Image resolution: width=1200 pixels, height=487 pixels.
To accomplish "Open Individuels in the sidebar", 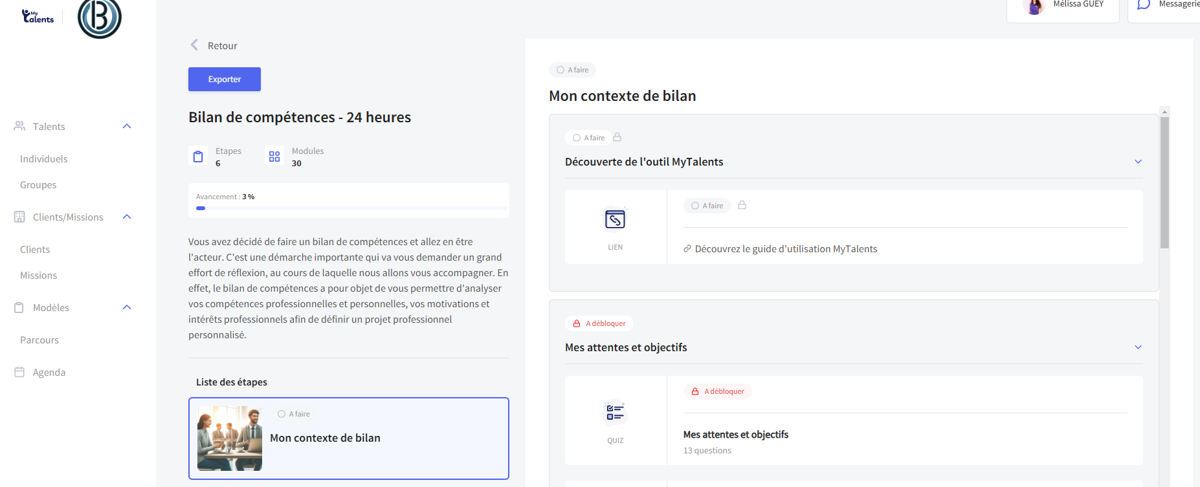I will coord(43,159).
